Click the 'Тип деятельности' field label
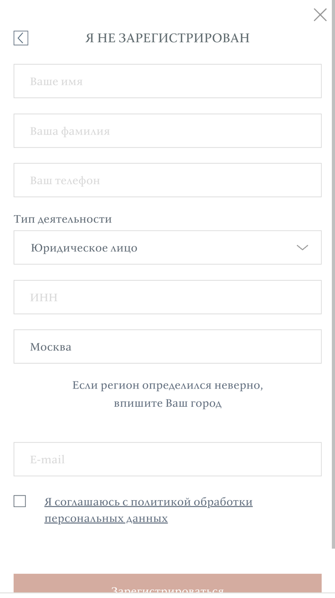The image size is (335, 598). [x=63, y=219]
